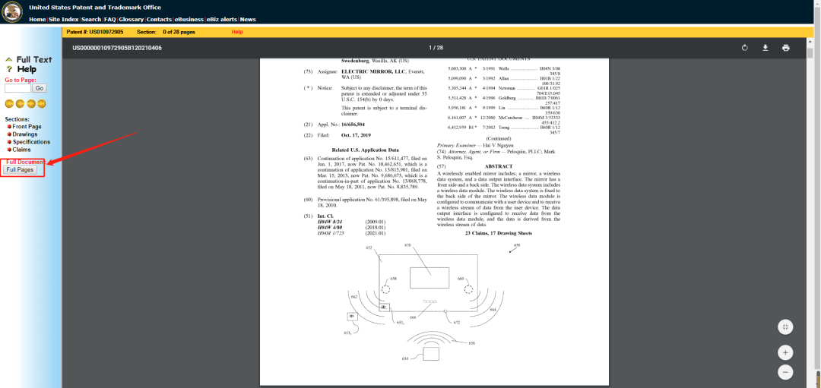Click '23 Claims, 17 Drawing Sheets' text
The height and width of the screenshot is (388, 821).
click(x=499, y=233)
